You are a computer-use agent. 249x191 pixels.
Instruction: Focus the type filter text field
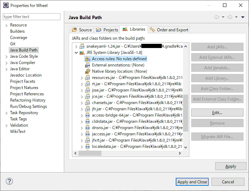click(32, 17)
